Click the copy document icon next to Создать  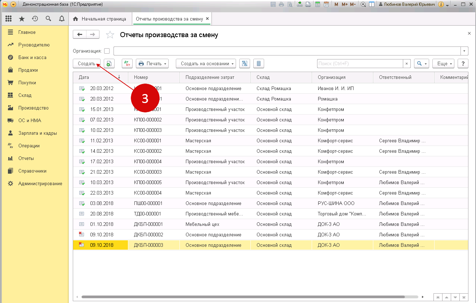point(109,64)
